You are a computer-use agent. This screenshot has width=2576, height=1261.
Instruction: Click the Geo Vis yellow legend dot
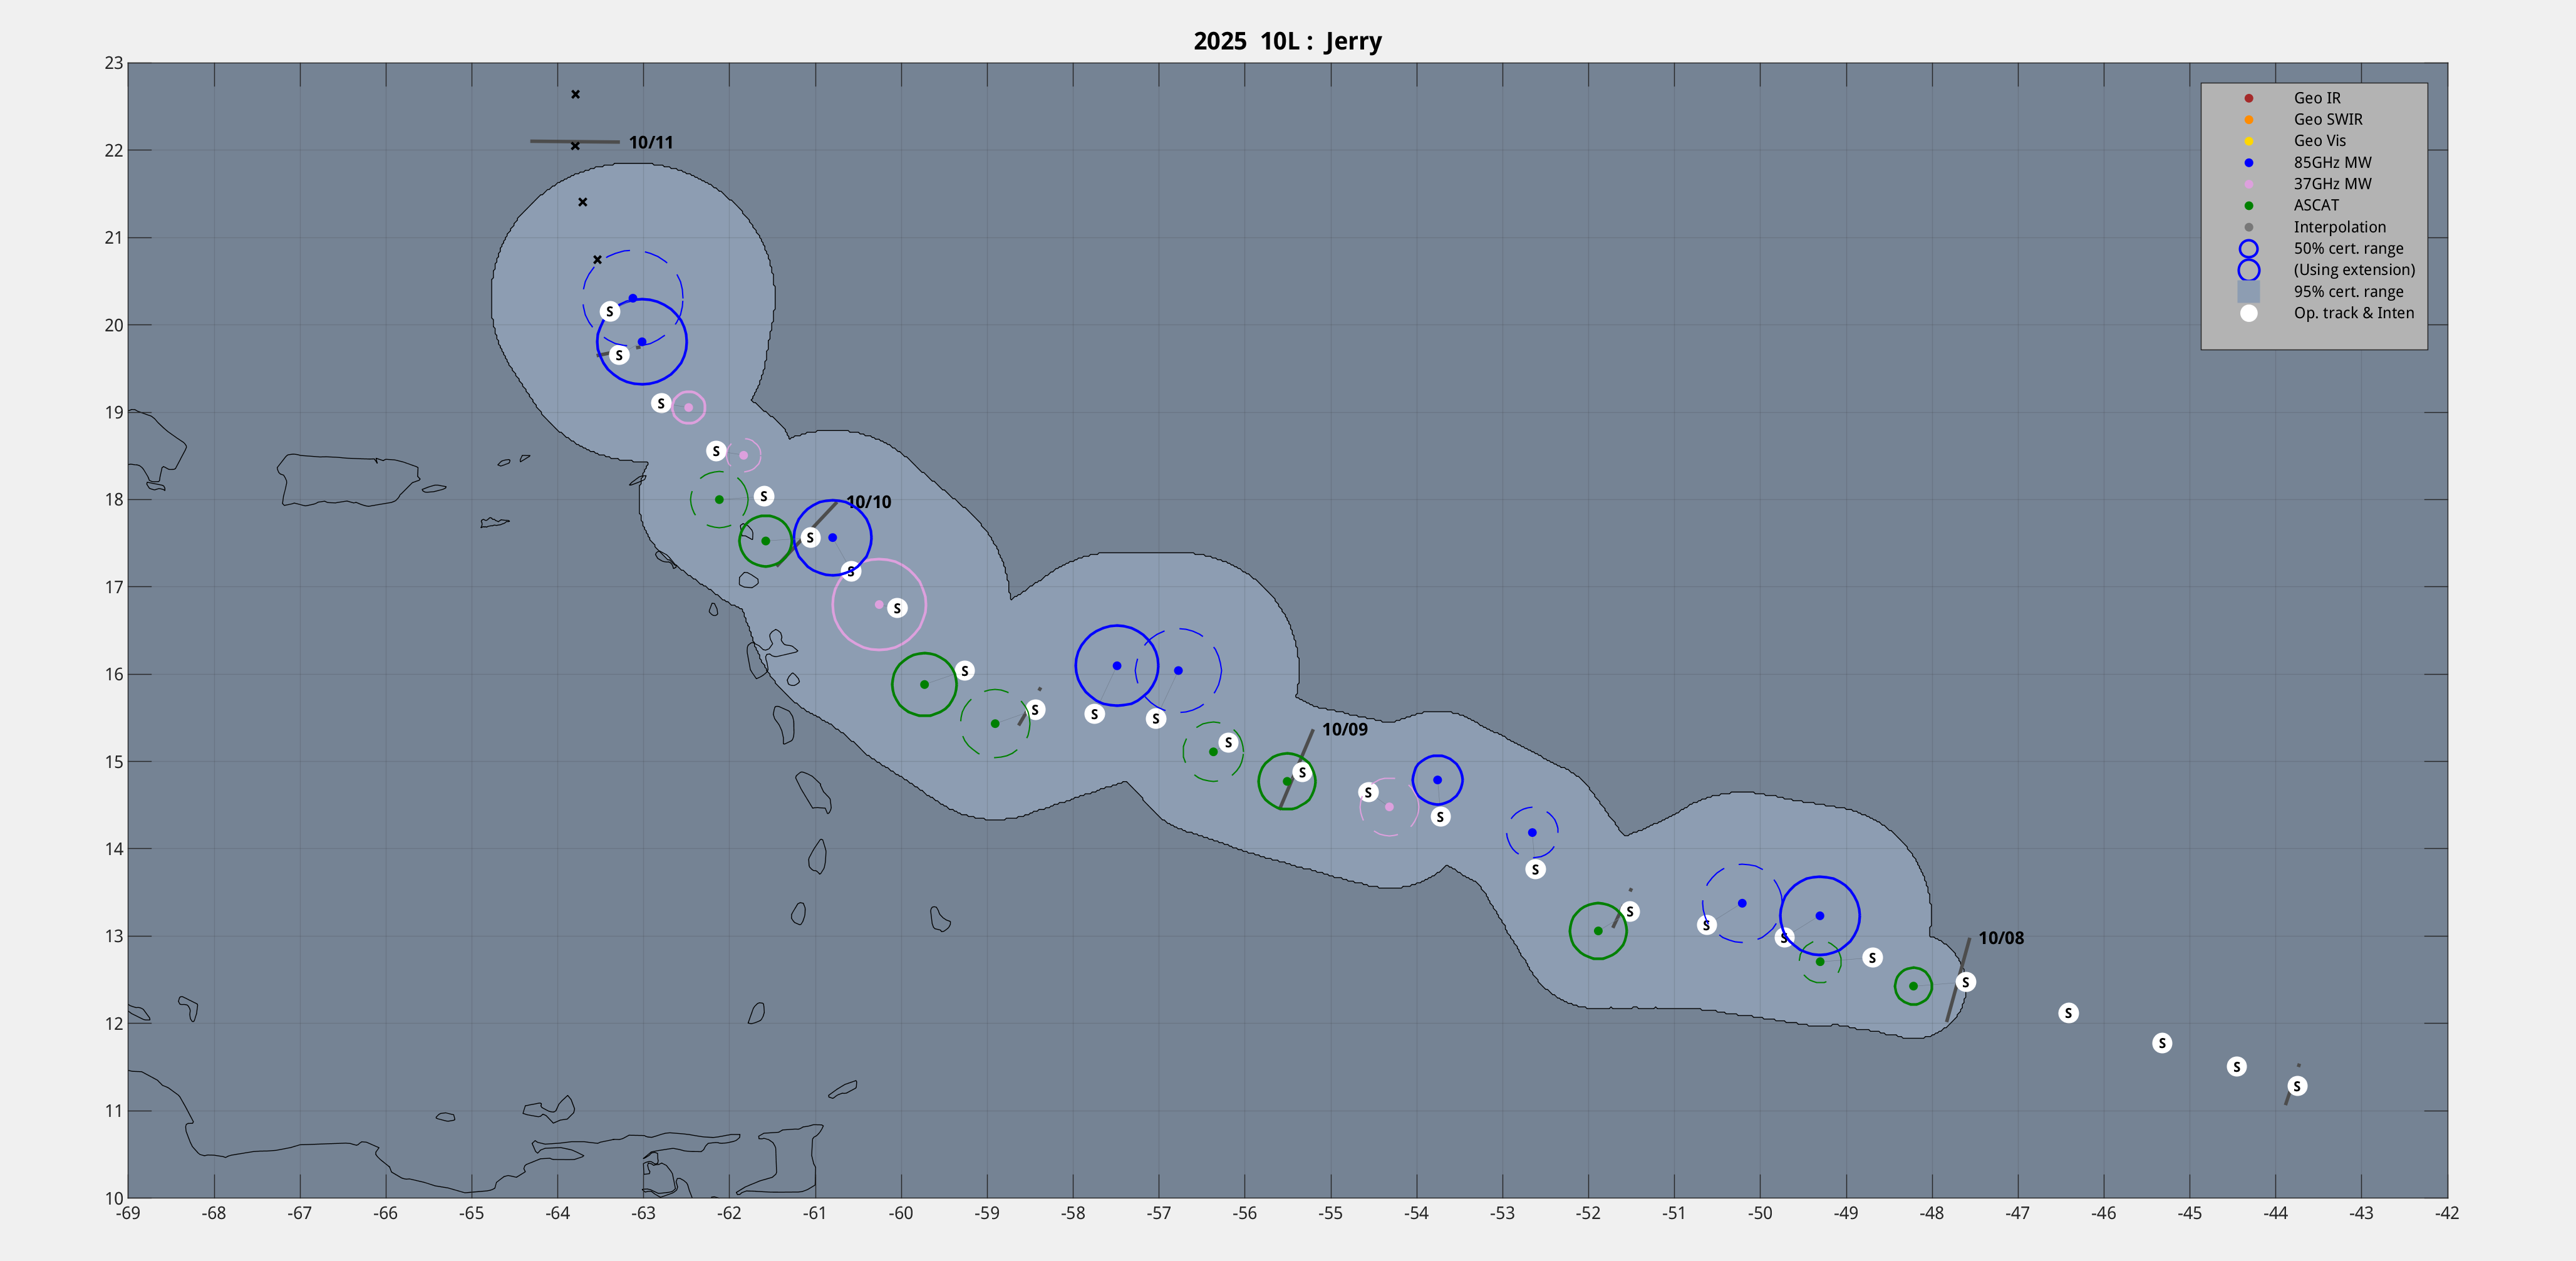click(x=2248, y=141)
